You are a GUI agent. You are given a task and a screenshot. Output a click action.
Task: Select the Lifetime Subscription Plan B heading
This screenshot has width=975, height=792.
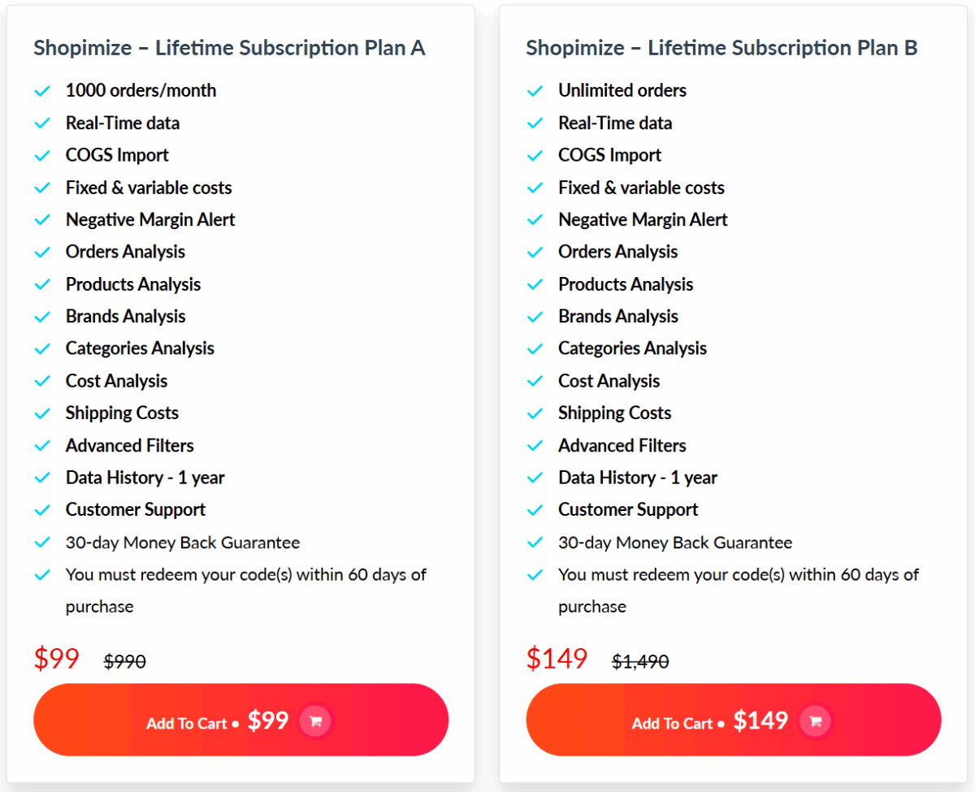coord(721,48)
